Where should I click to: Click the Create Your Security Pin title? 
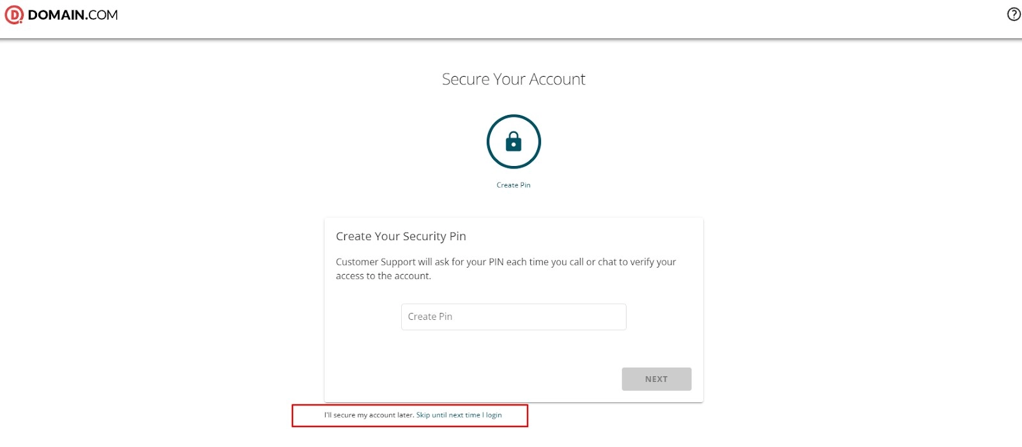(401, 236)
